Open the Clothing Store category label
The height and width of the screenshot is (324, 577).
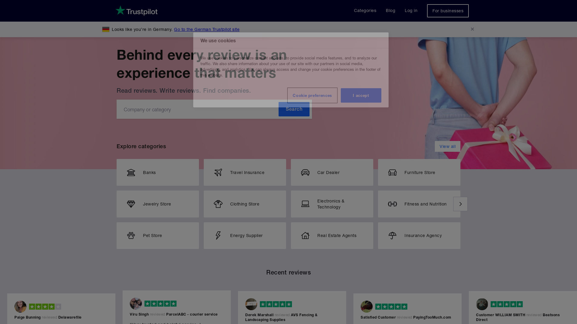click(245, 204)
